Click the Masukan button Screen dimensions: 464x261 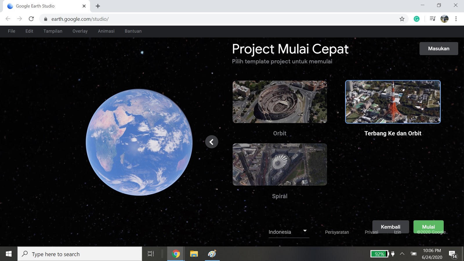tap(439, 48)
